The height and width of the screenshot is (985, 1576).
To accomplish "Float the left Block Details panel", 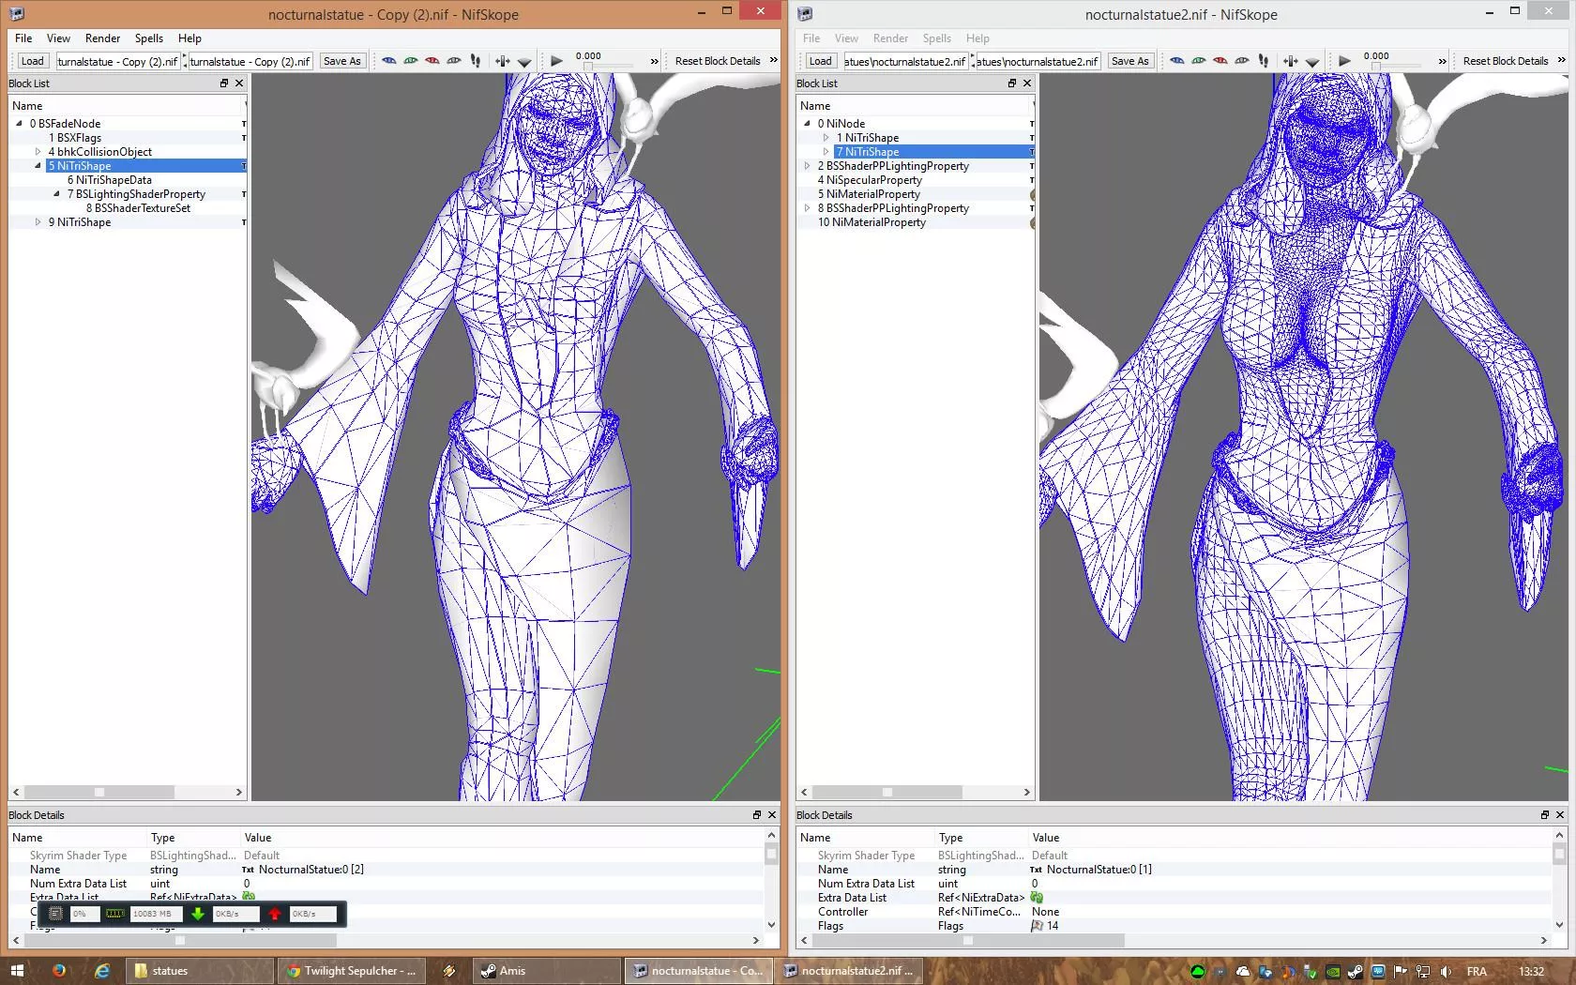I will pyautogui.click(x=757, y=815).
